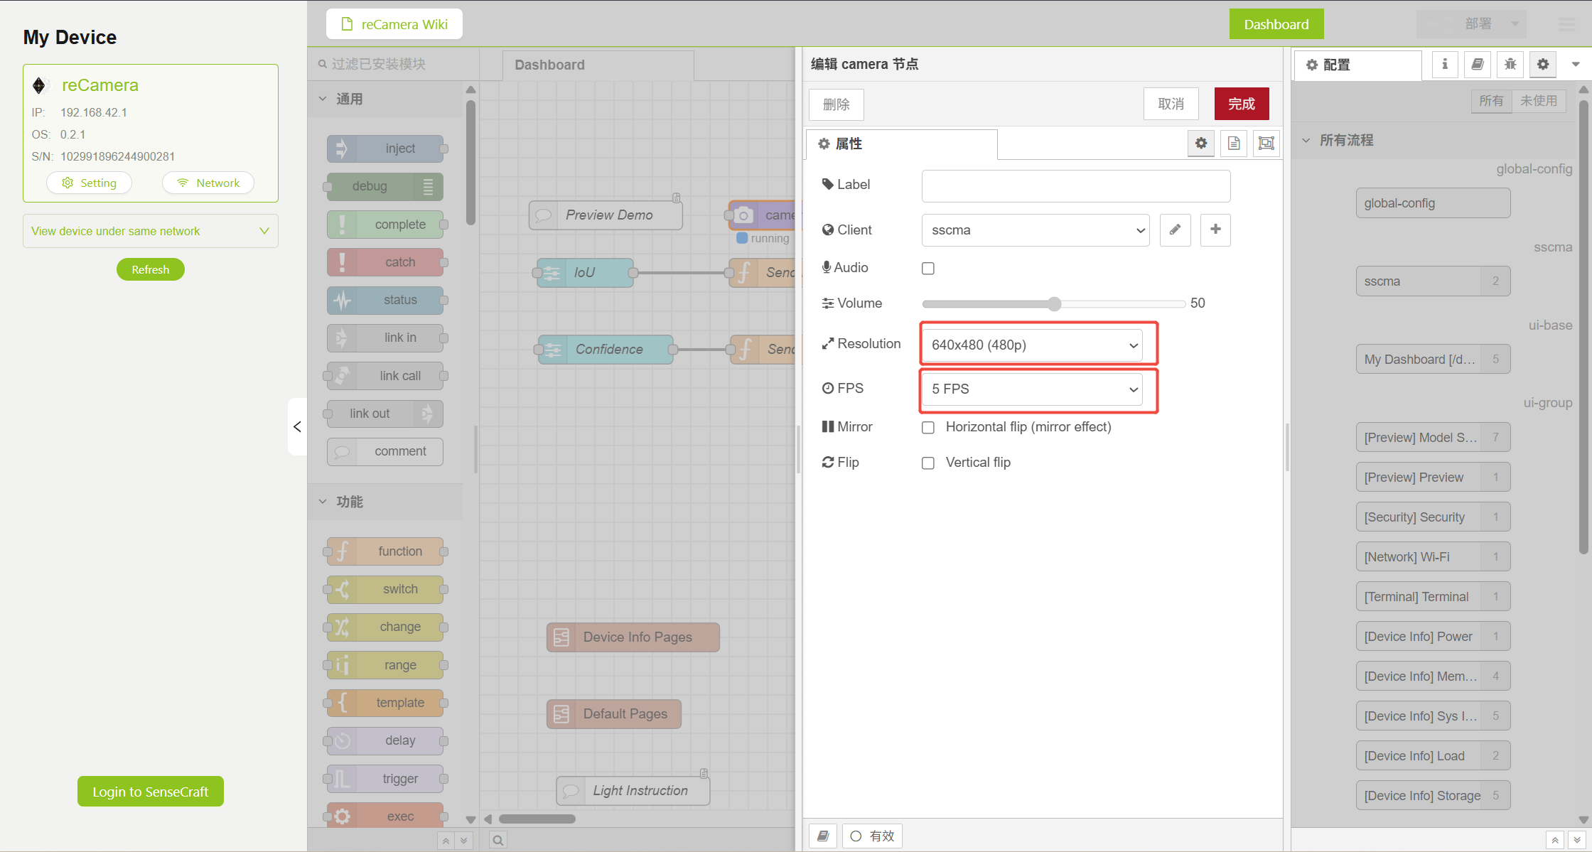
Task: Open the node description document icon
Action: coord(1234,144)
